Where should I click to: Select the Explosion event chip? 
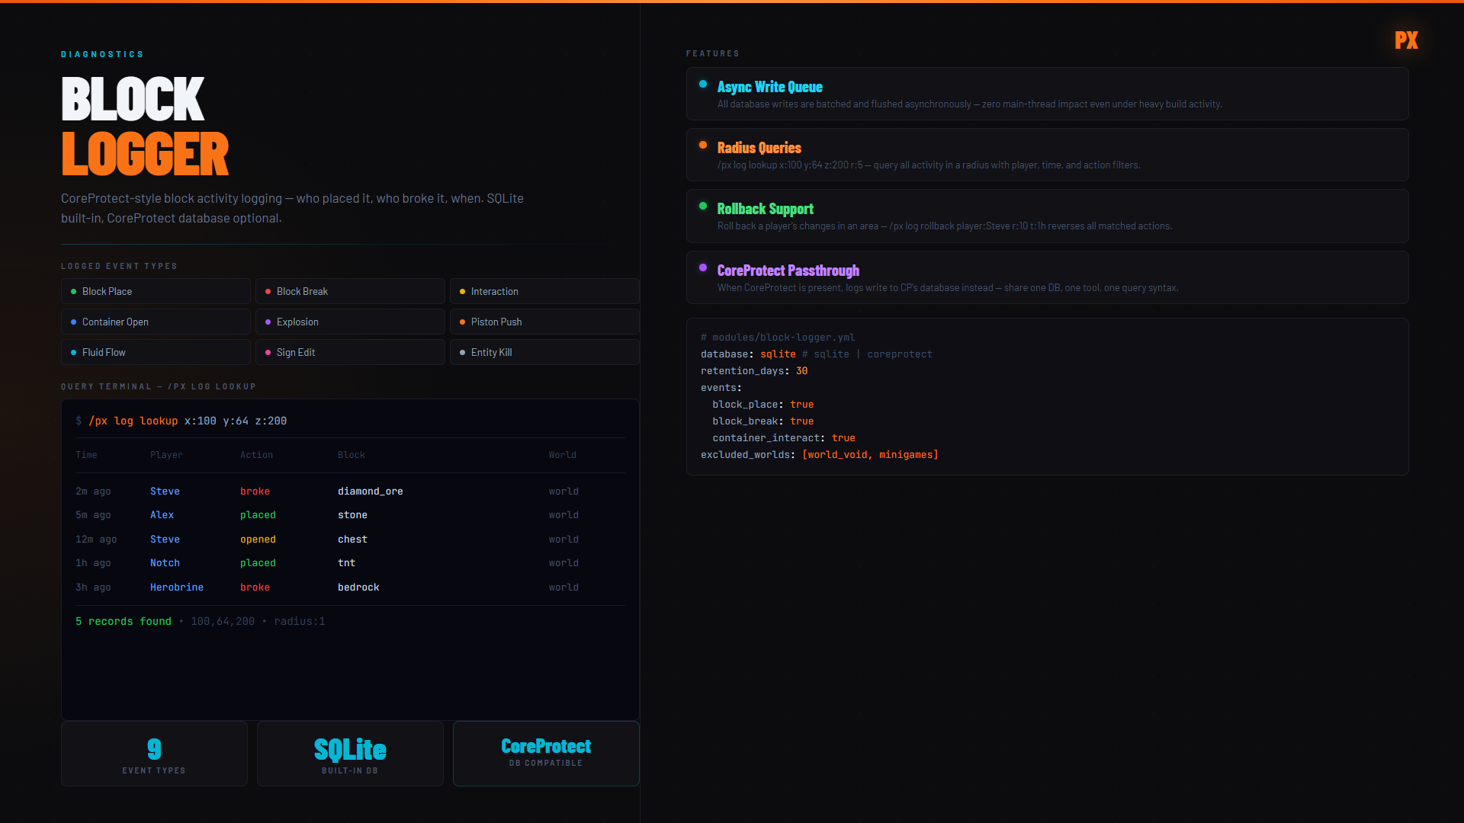[350, 322]
